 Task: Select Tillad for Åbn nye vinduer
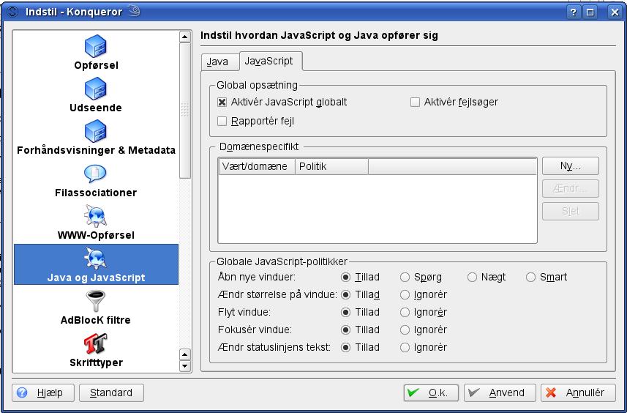(x=345, y=277)
